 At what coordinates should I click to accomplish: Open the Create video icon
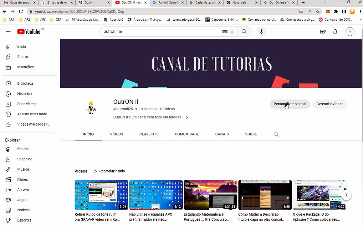click(x=323, y=32)
